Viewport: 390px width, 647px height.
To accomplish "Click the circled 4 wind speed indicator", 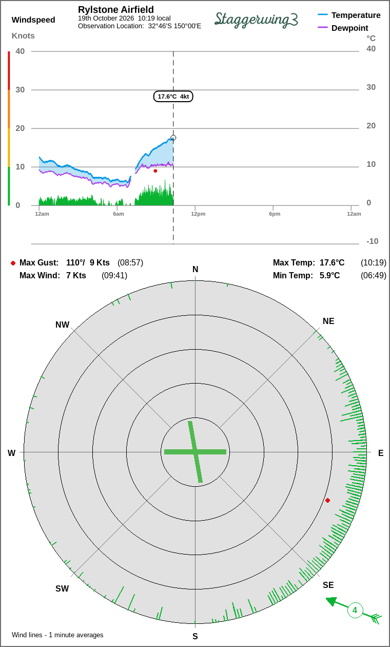I will click(x=355, y=611).
